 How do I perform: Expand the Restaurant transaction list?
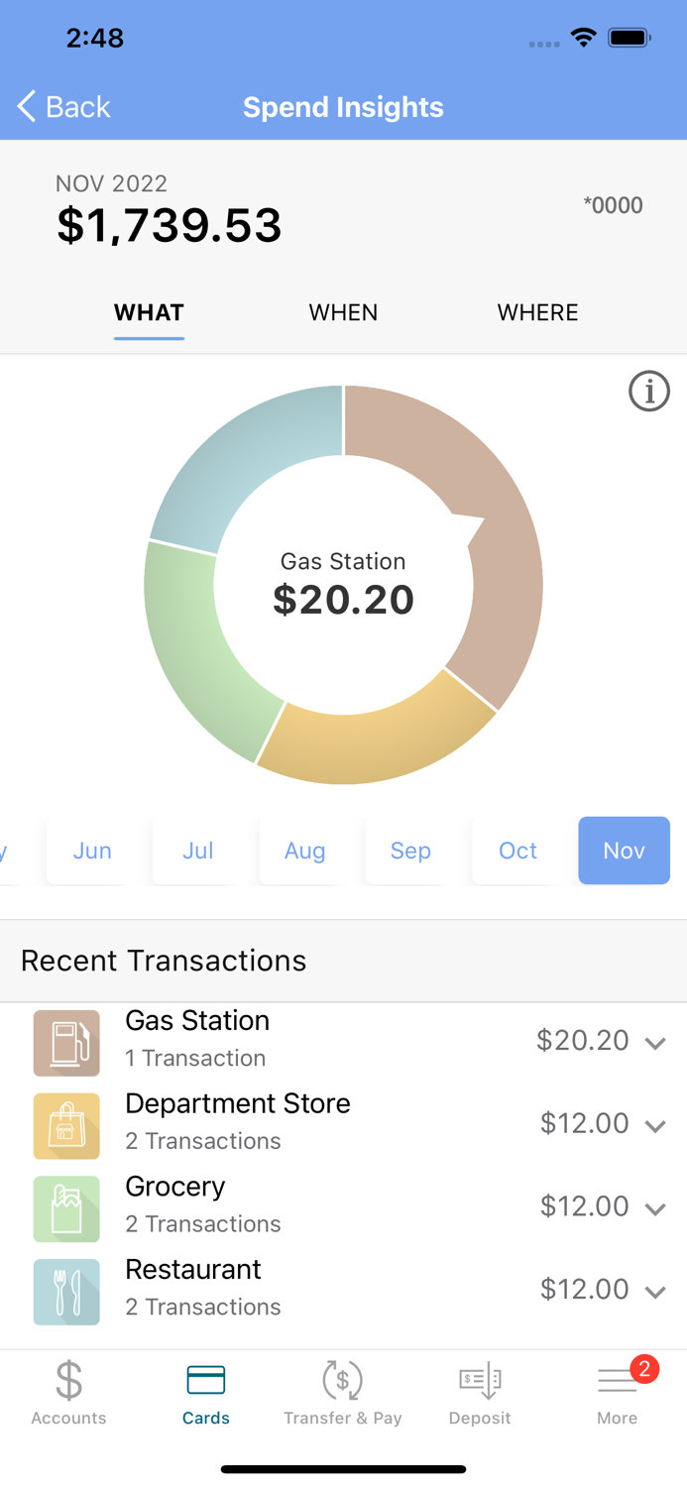tap(655, 1292)
